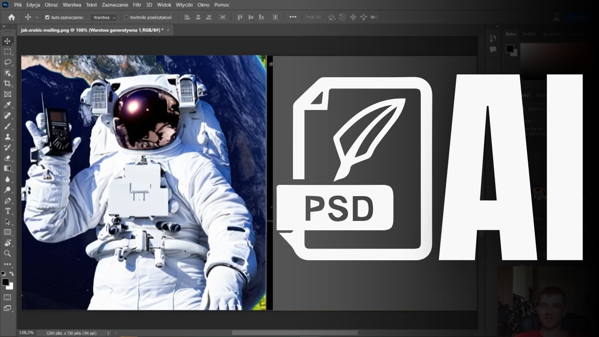Screen dimensions: 599x337
Task: Align top edges in options bar
Action: coord(240,17)
